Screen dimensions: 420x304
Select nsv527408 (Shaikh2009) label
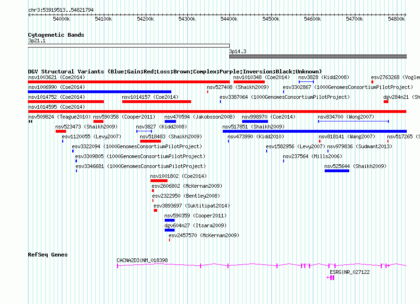coord(238,88)
